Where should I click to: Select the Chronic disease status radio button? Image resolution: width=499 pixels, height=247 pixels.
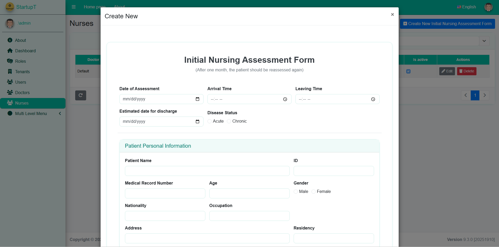[x=229, y=121]
